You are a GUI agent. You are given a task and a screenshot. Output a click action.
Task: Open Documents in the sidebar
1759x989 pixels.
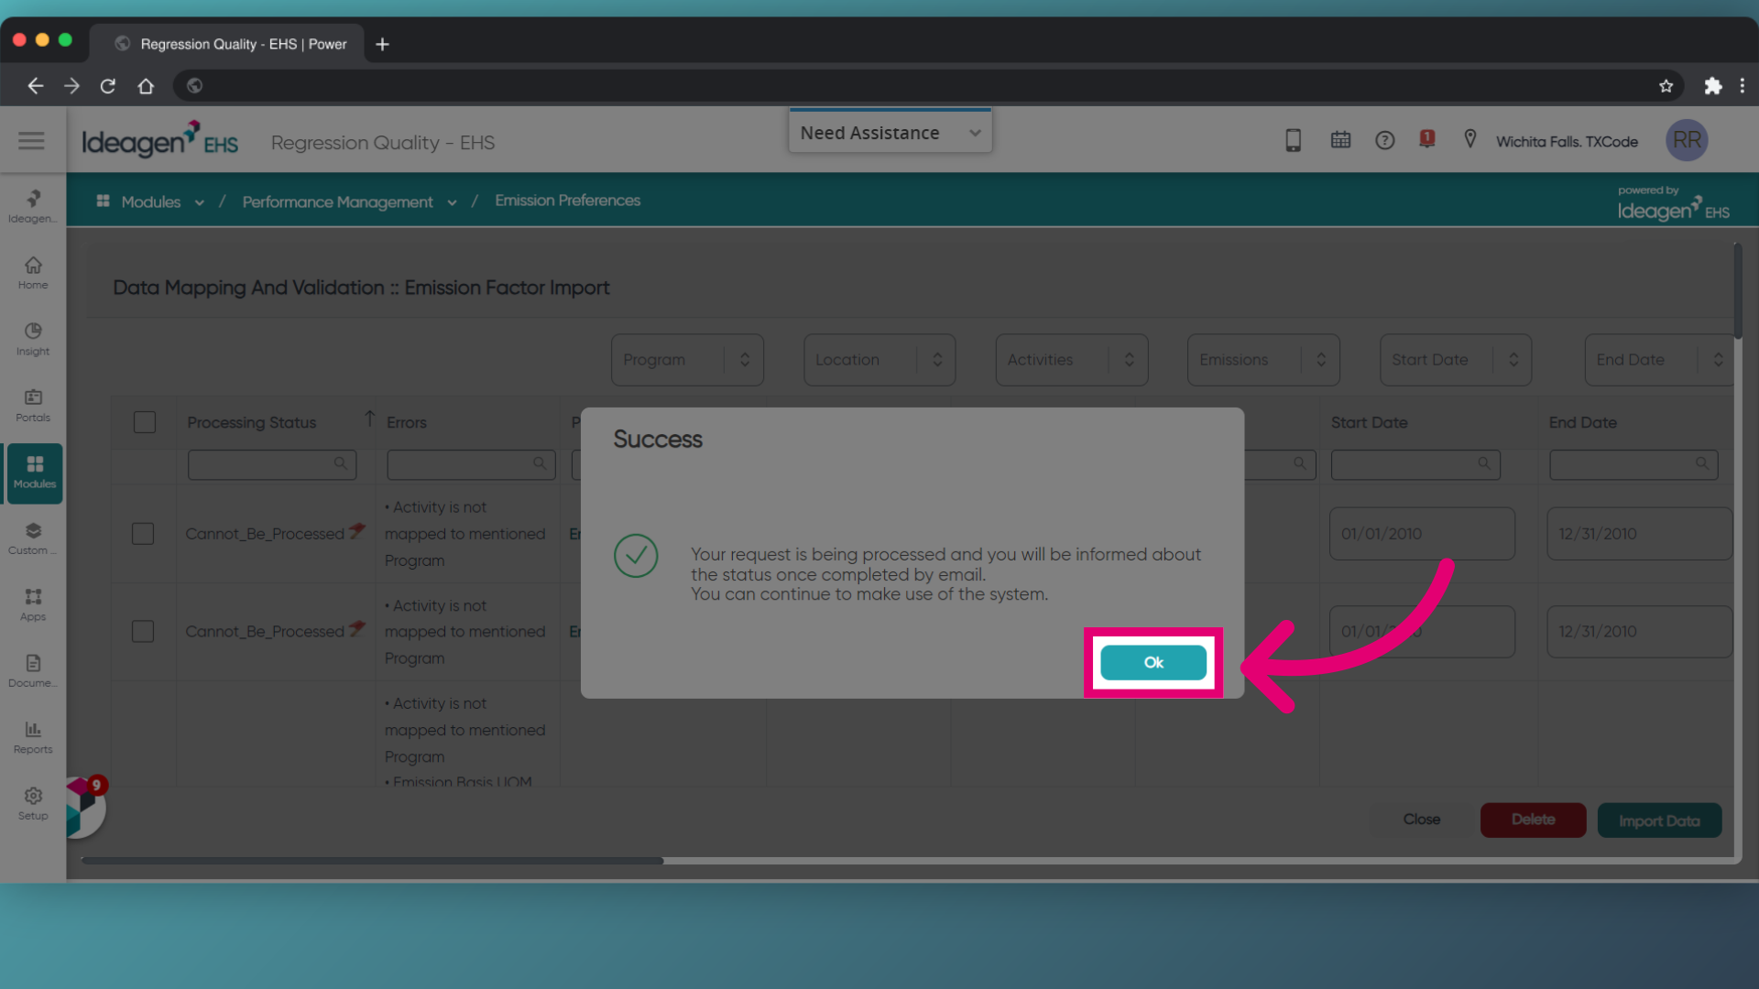click(33, 671)
